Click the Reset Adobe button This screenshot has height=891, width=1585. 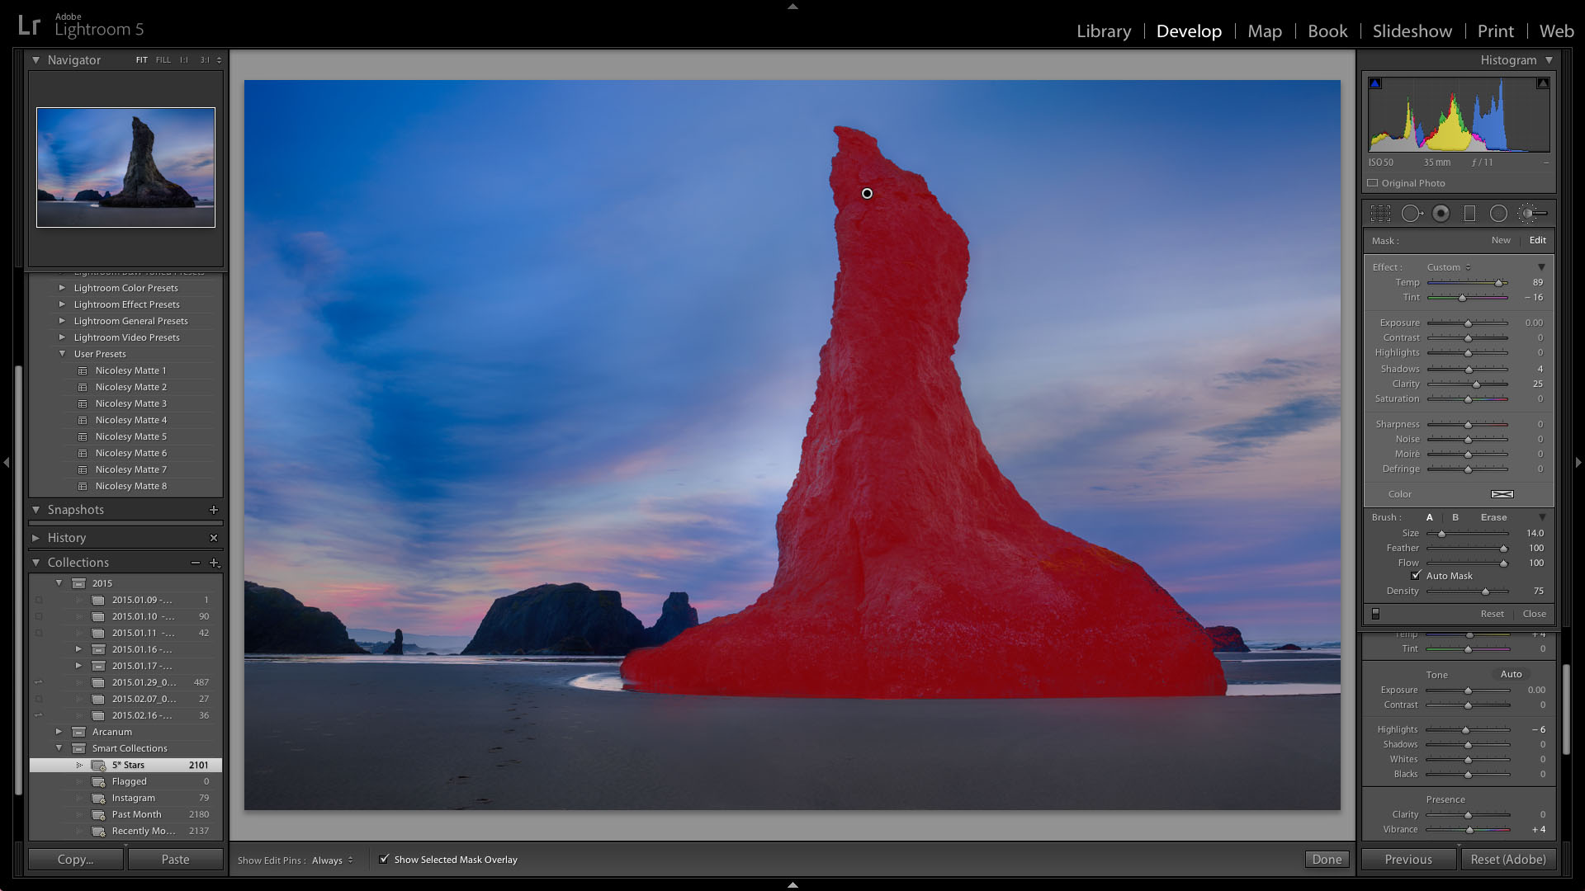pos(1507,860)
